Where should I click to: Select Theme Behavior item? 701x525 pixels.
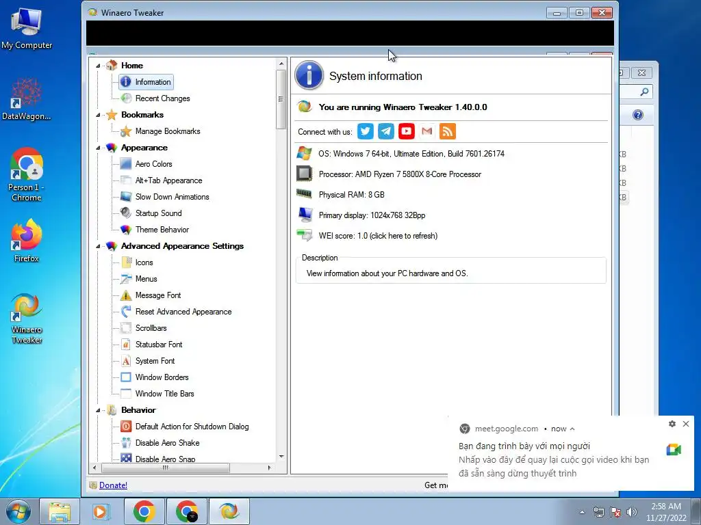[162, 230]
